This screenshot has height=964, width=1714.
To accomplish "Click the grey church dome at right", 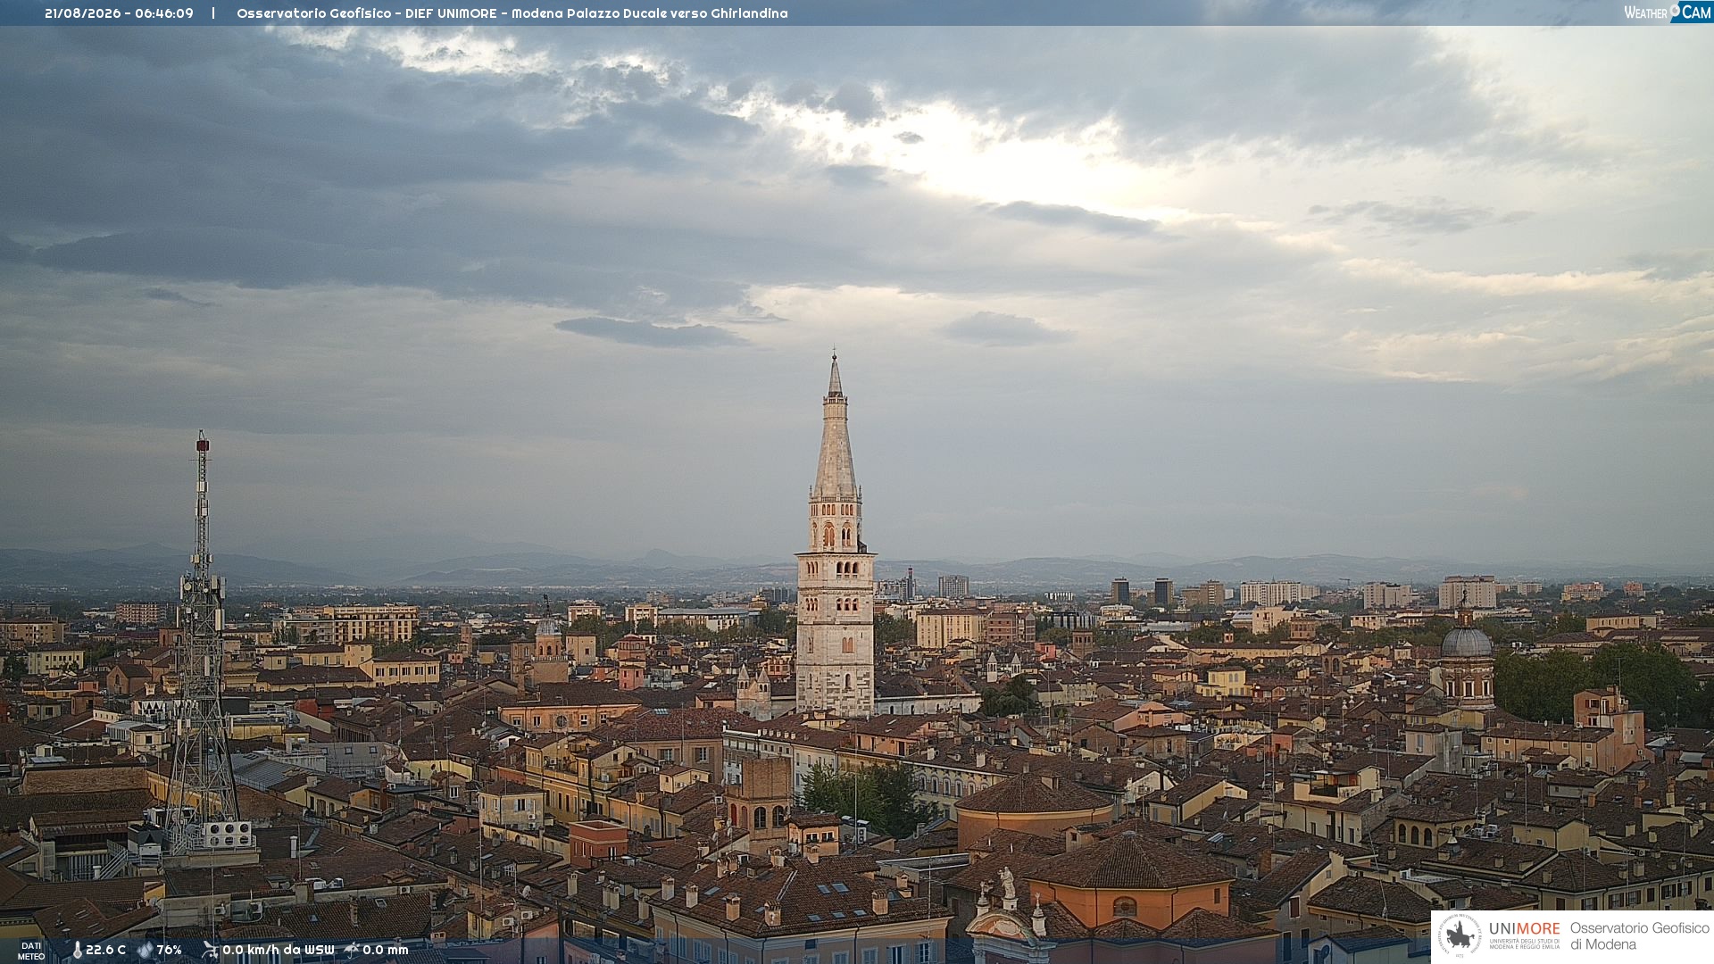I will (1467, 640).
